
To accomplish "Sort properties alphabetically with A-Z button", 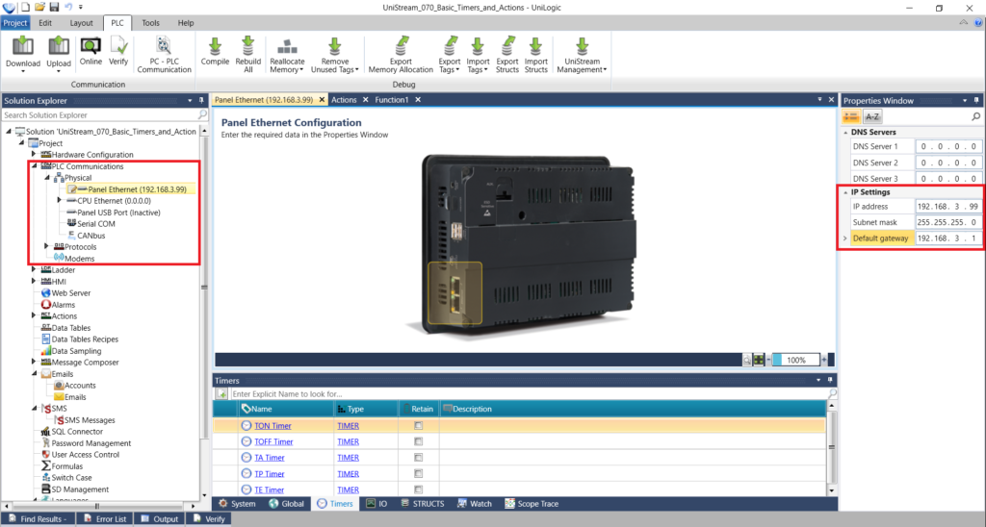I will click(872, 116).
